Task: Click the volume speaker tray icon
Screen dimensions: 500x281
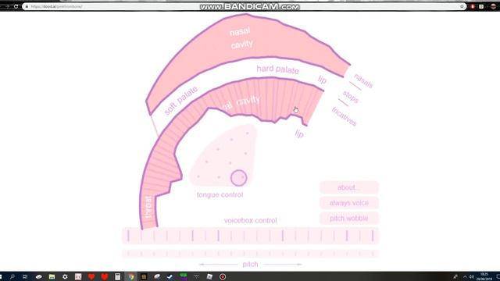Action: pyautogui.click(x=471, y=276)
